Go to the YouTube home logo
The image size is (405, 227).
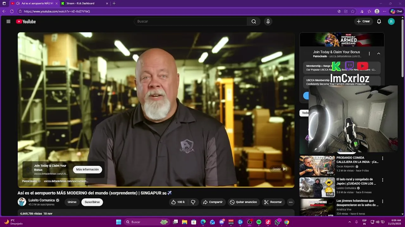click(26, 21)
